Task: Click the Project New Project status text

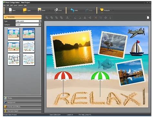Action: click(x=10, y=115)
